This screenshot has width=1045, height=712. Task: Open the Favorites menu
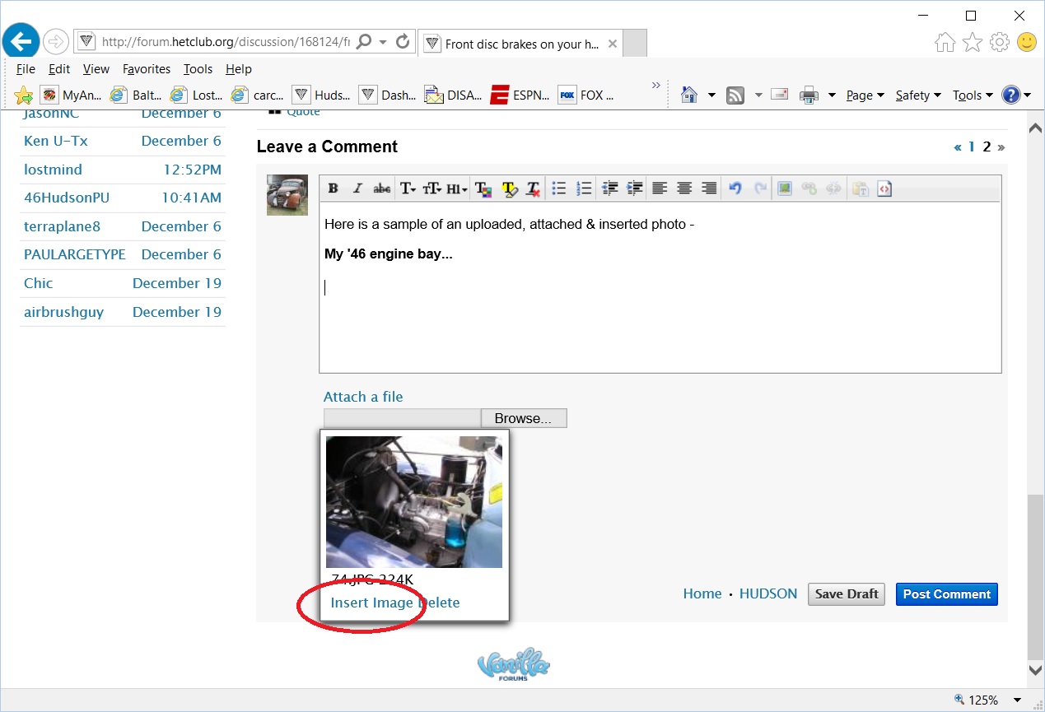click(x=147, y=69)
